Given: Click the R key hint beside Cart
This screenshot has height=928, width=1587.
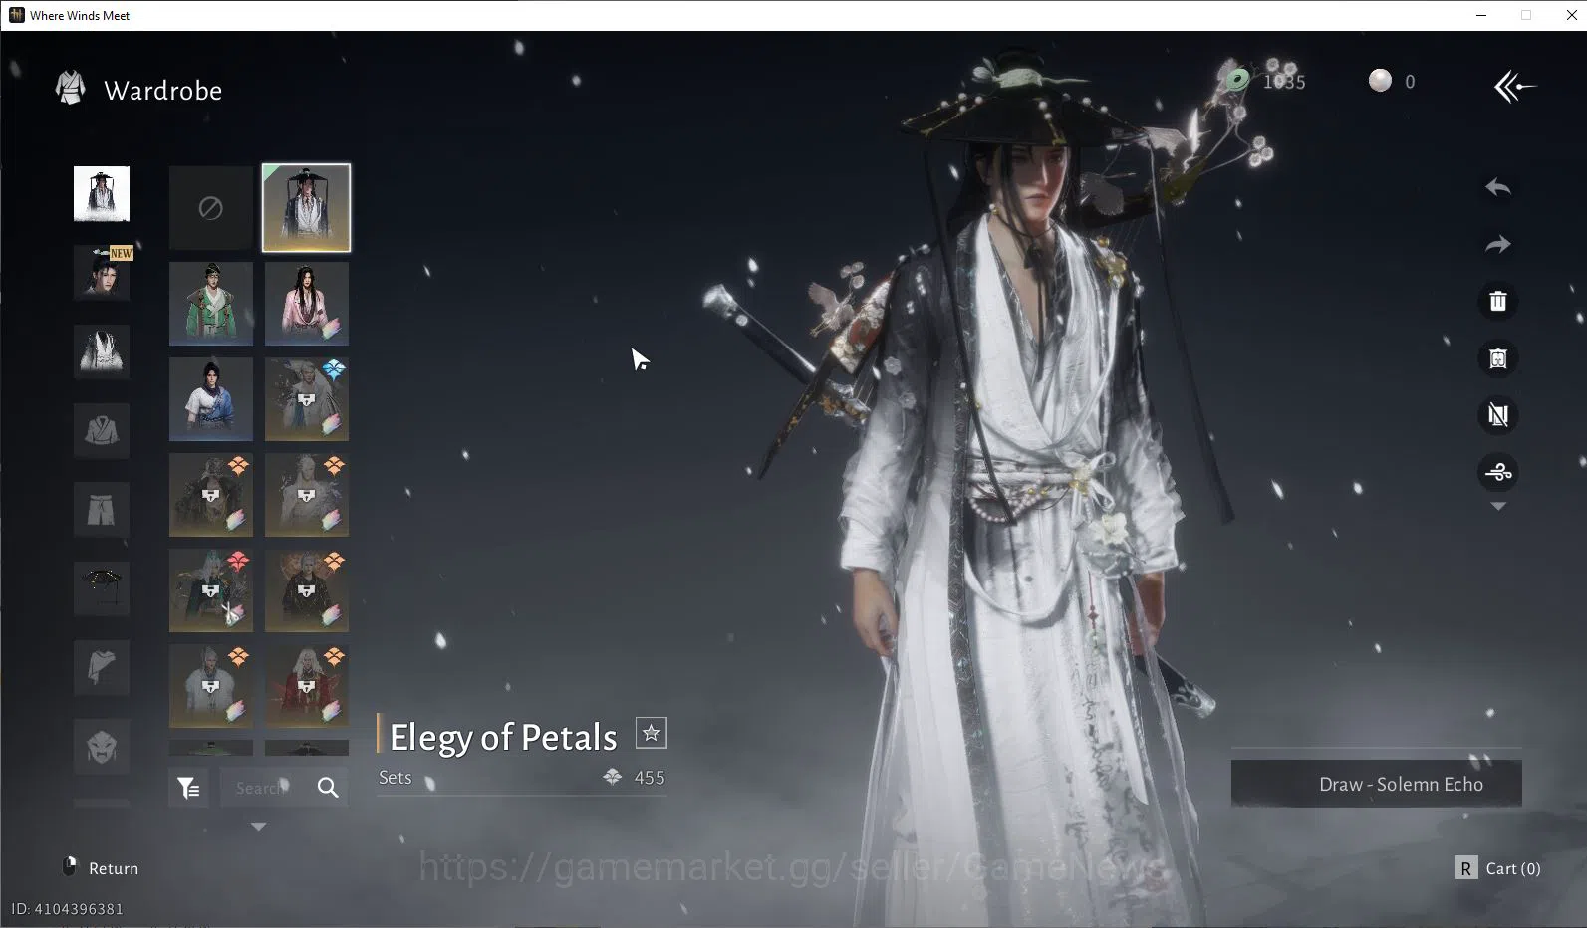Looking at the screenshot, I should [x=1465, y=868].
